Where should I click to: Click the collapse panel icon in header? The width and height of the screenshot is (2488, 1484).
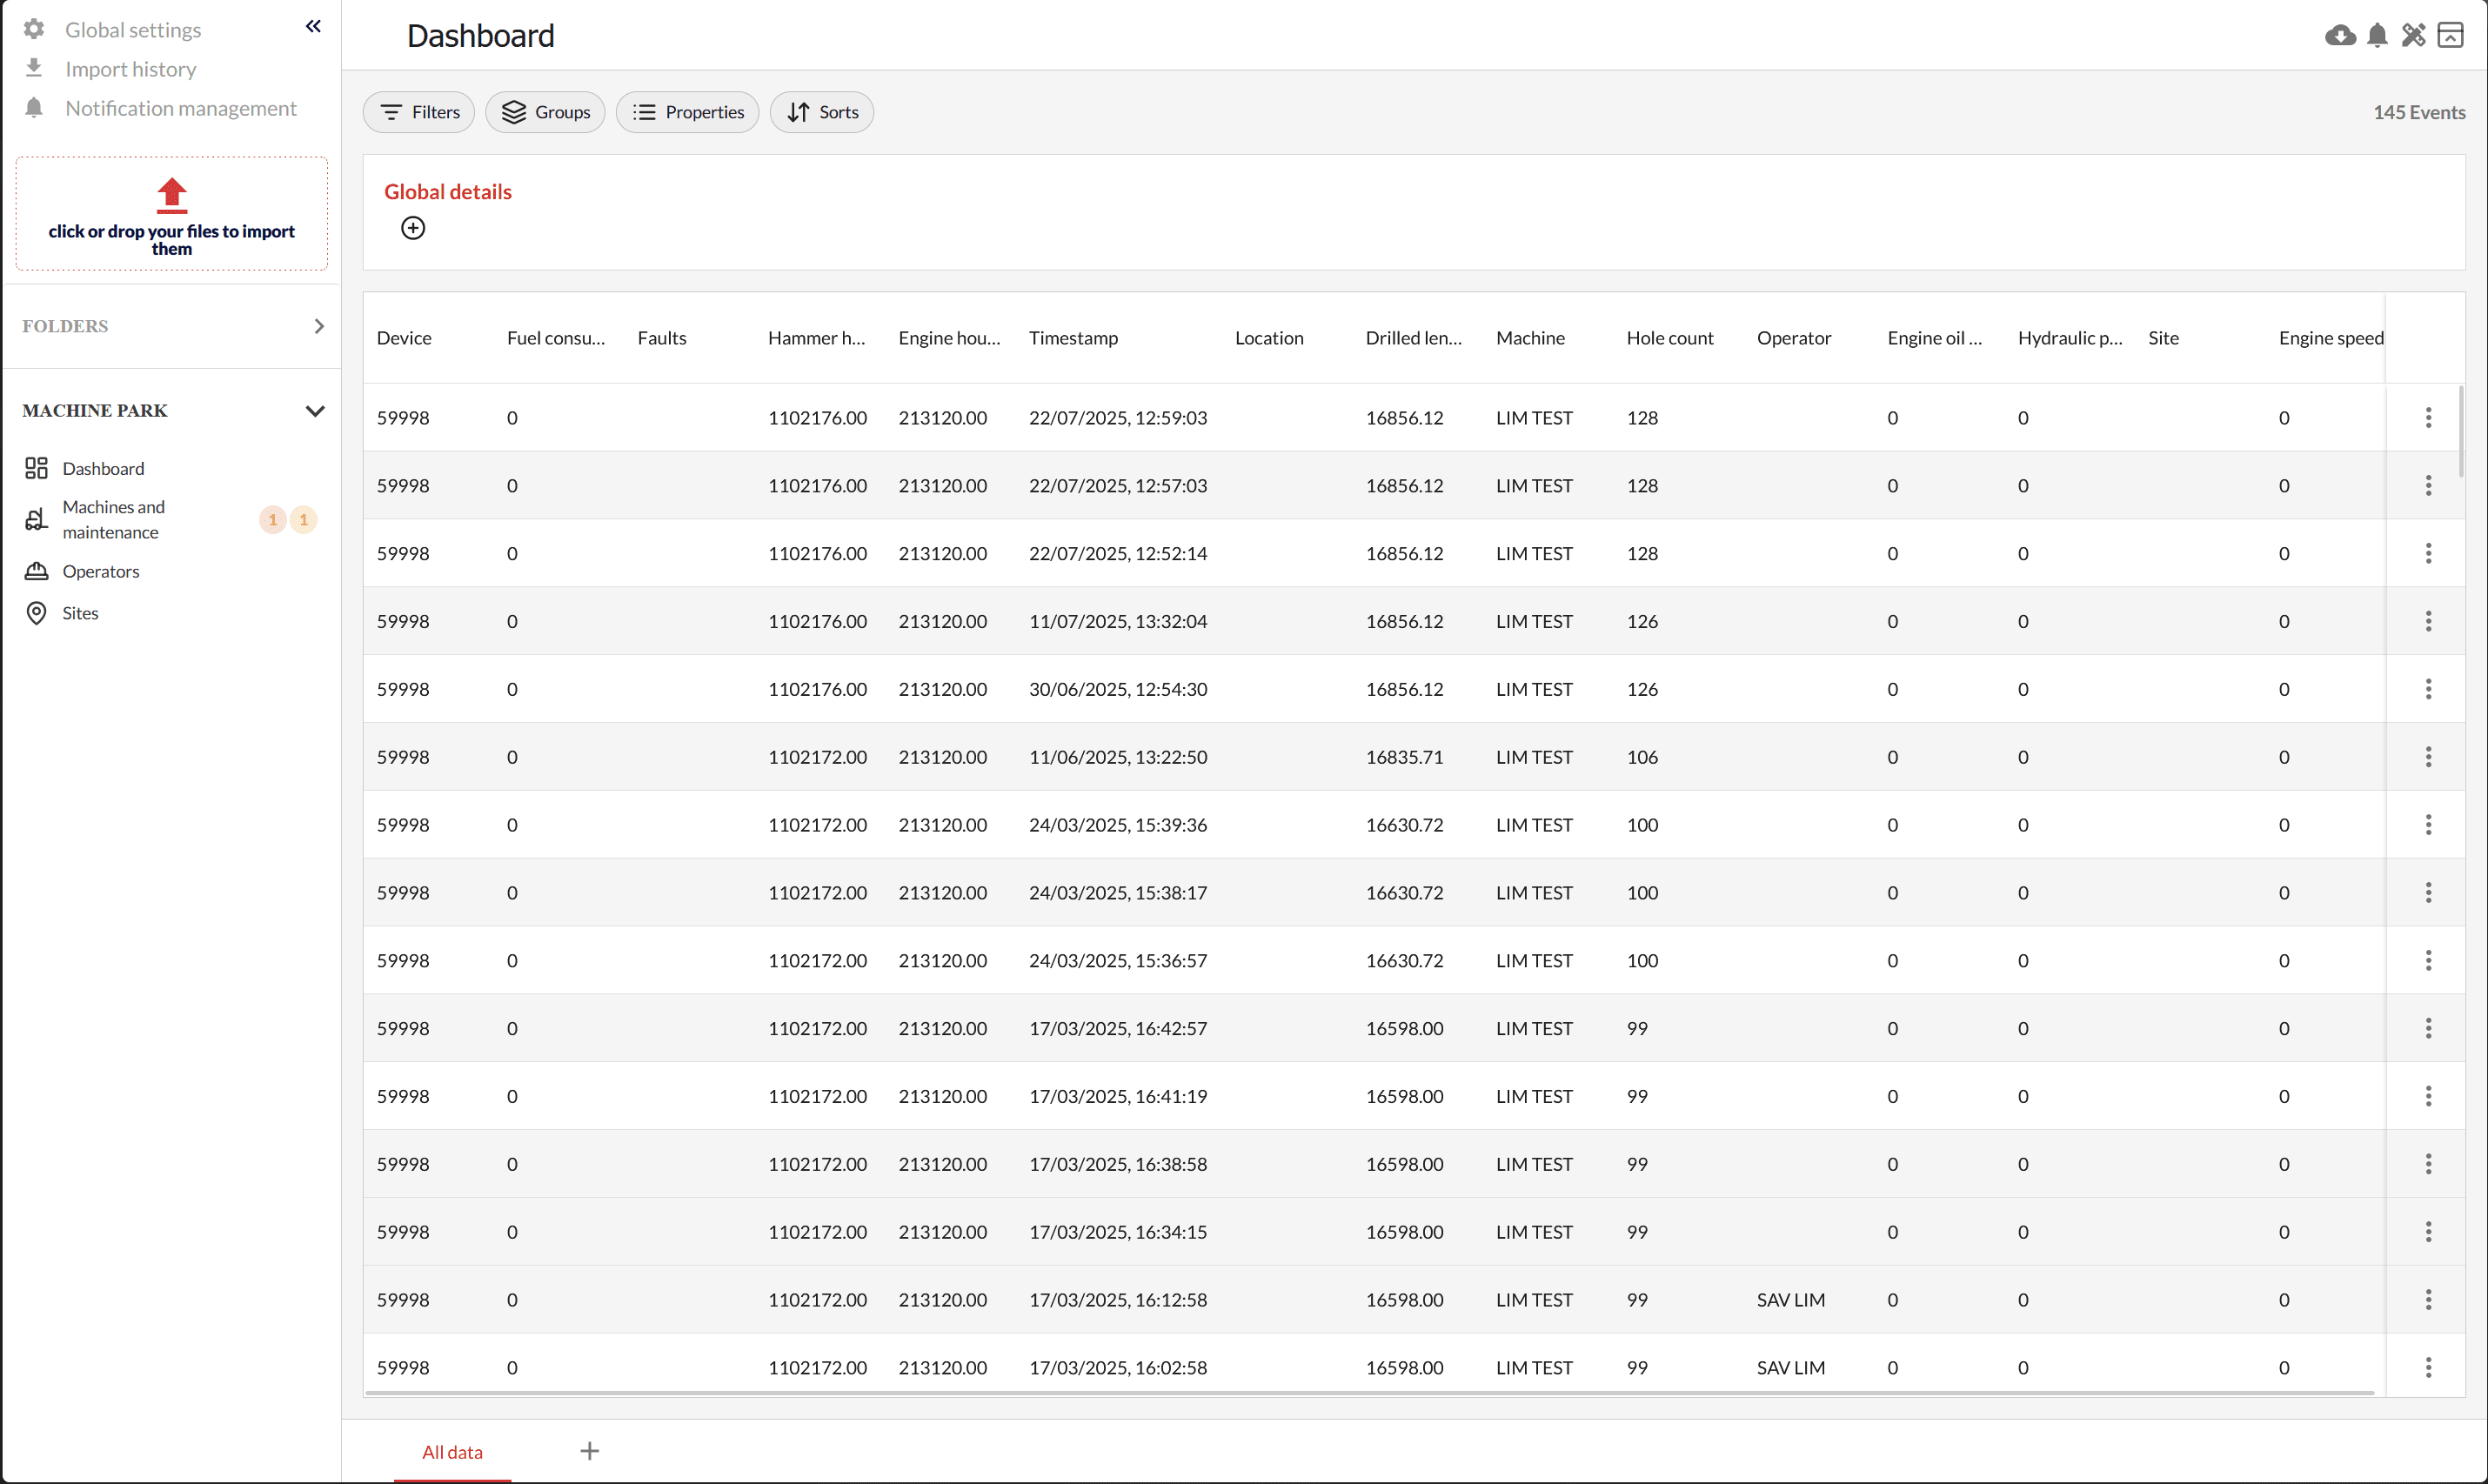(x=2450, y=36)
